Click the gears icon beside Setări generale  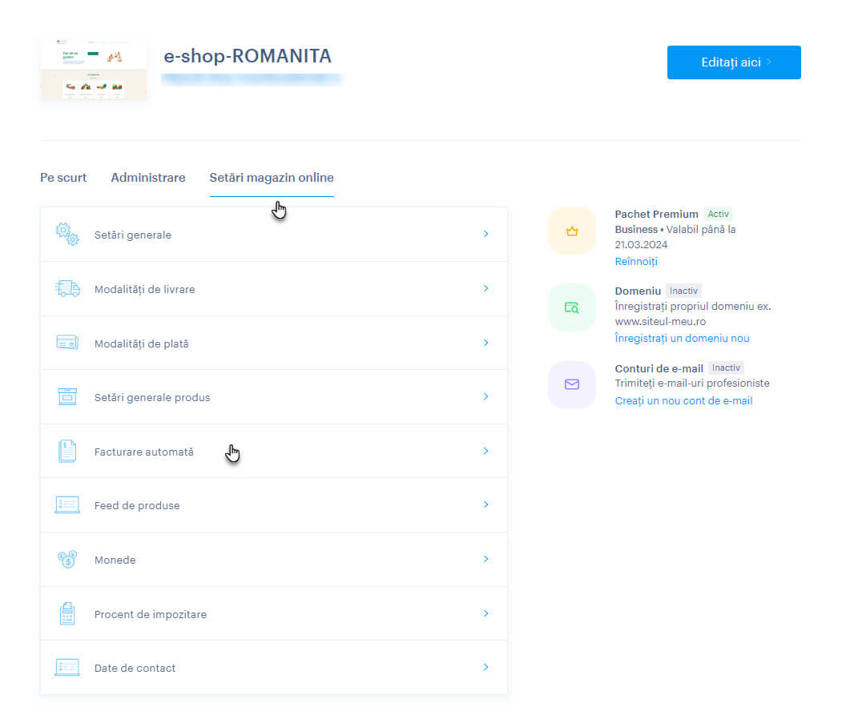(67, 234)
